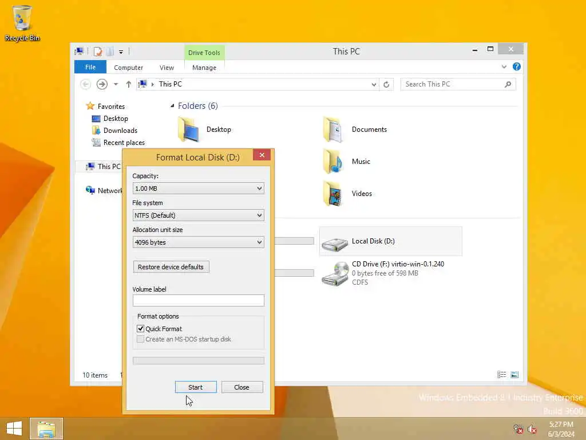Click File Explorer on the taskbar
The image size is (586, 440).
[x=46, y=429]
